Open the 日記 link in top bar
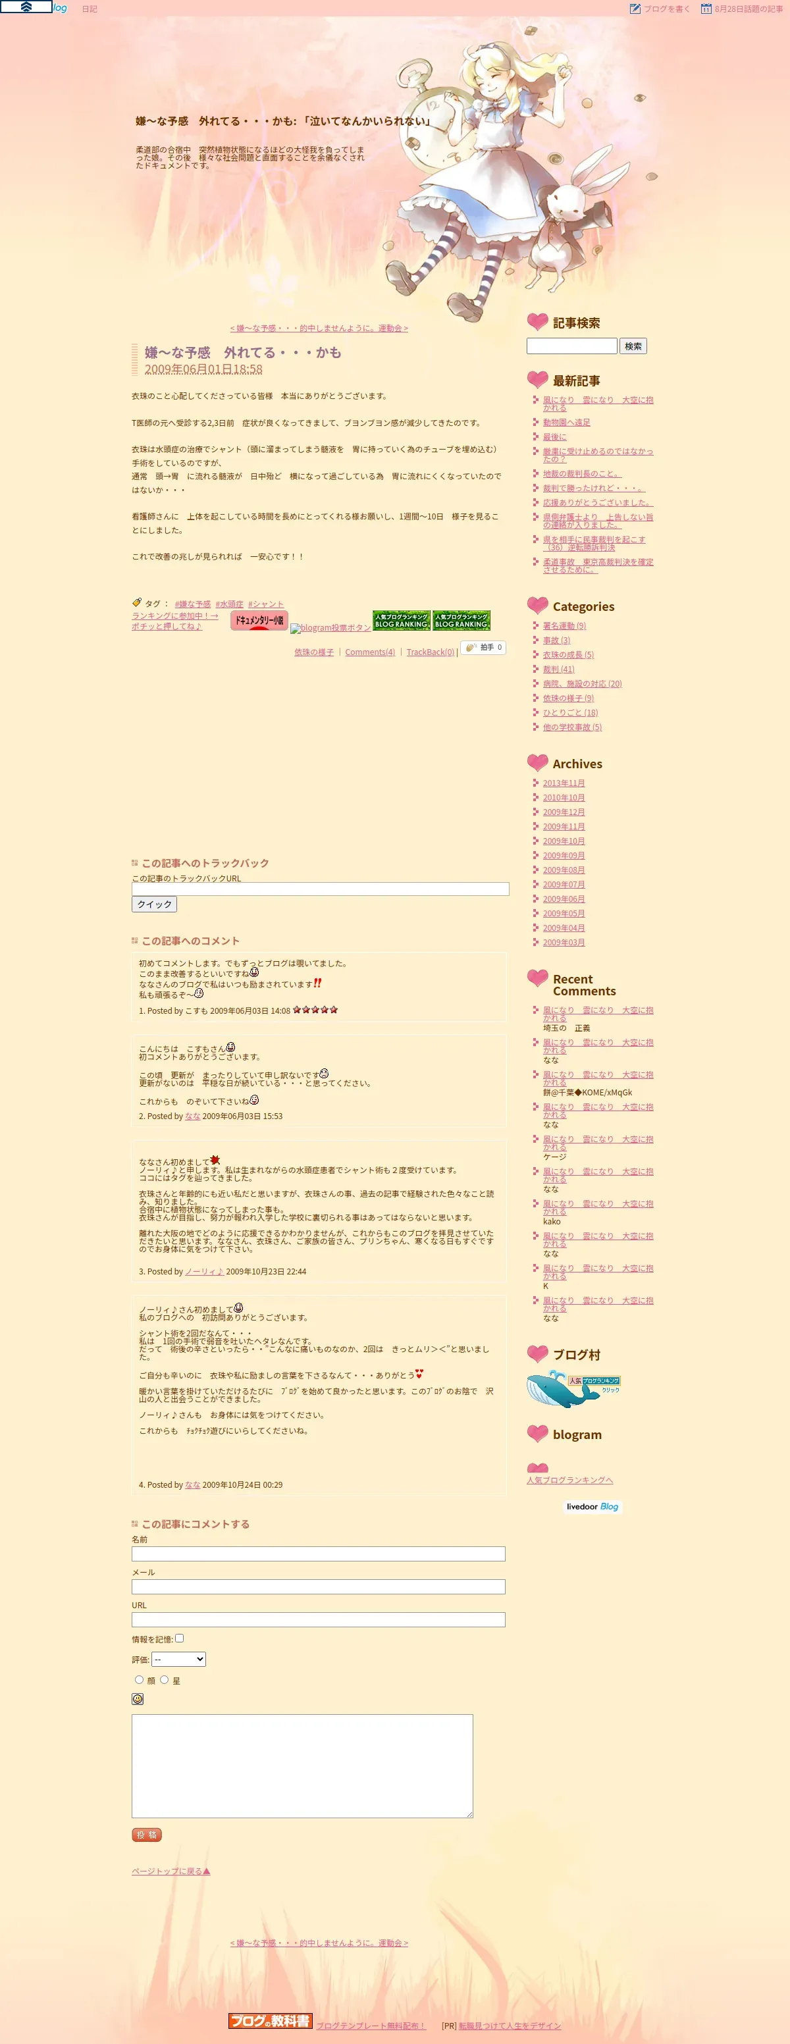Screen dimensions: 790x2044 [90, 9]
